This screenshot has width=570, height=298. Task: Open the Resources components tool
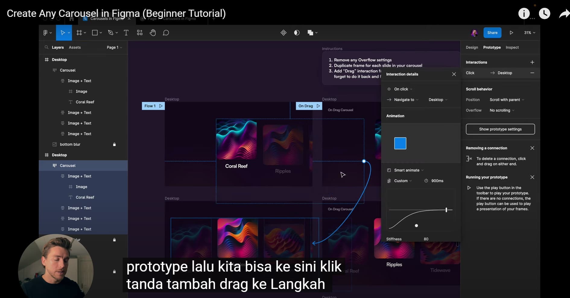click(x=140, y=33)
